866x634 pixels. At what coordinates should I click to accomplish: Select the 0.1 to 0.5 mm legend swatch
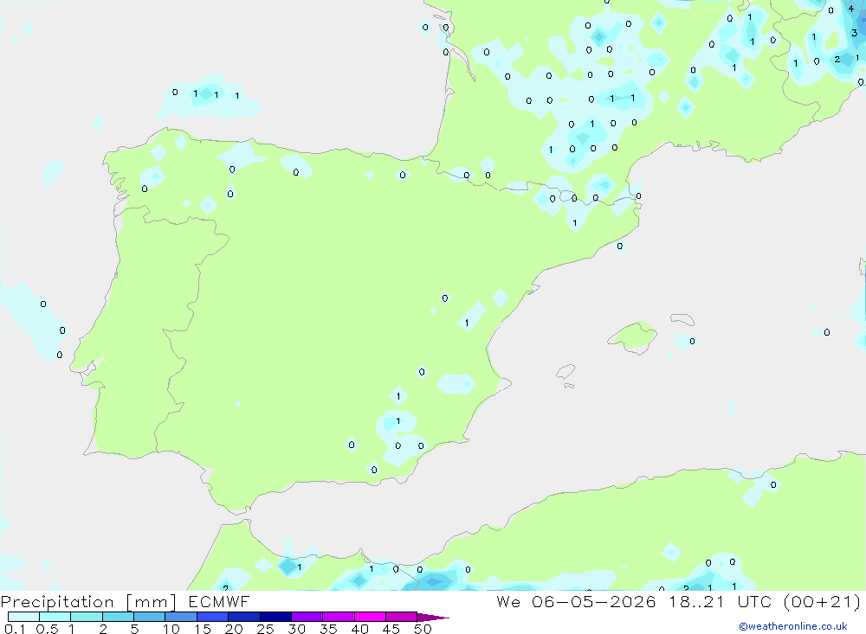[23, 617]
